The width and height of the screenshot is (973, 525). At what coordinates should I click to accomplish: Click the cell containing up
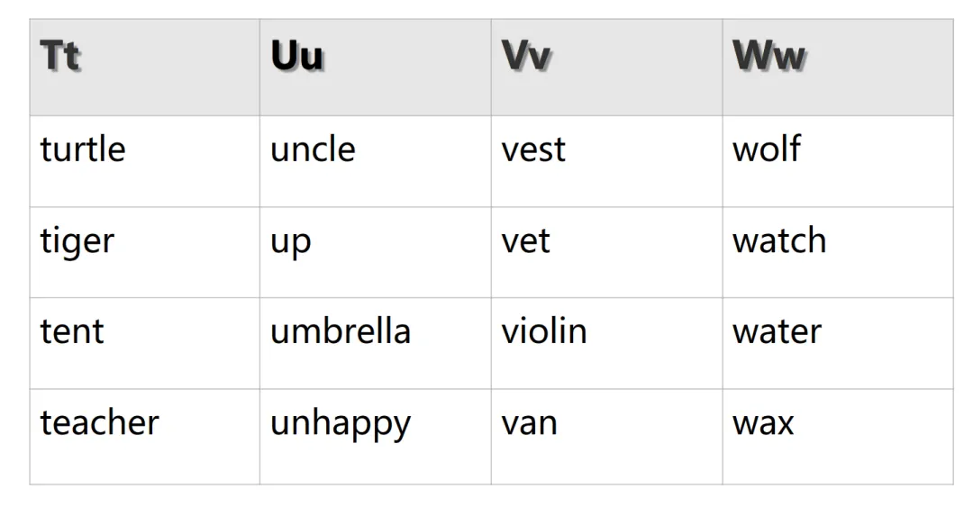[x=376, y=252]
